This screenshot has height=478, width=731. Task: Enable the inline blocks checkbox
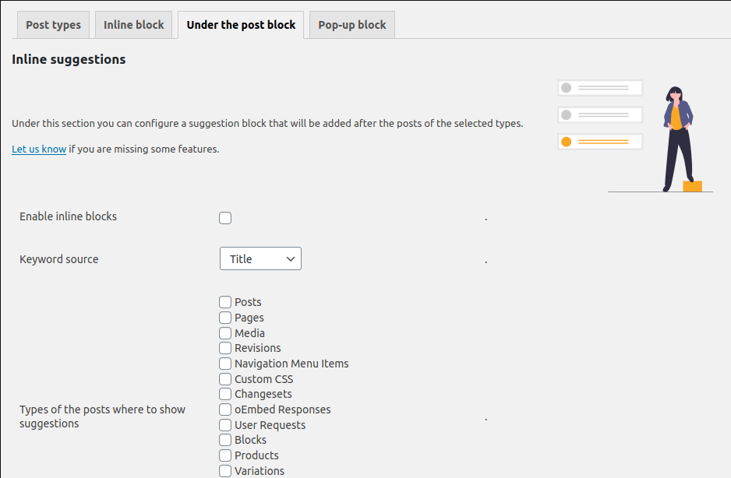tap(225, 217)
